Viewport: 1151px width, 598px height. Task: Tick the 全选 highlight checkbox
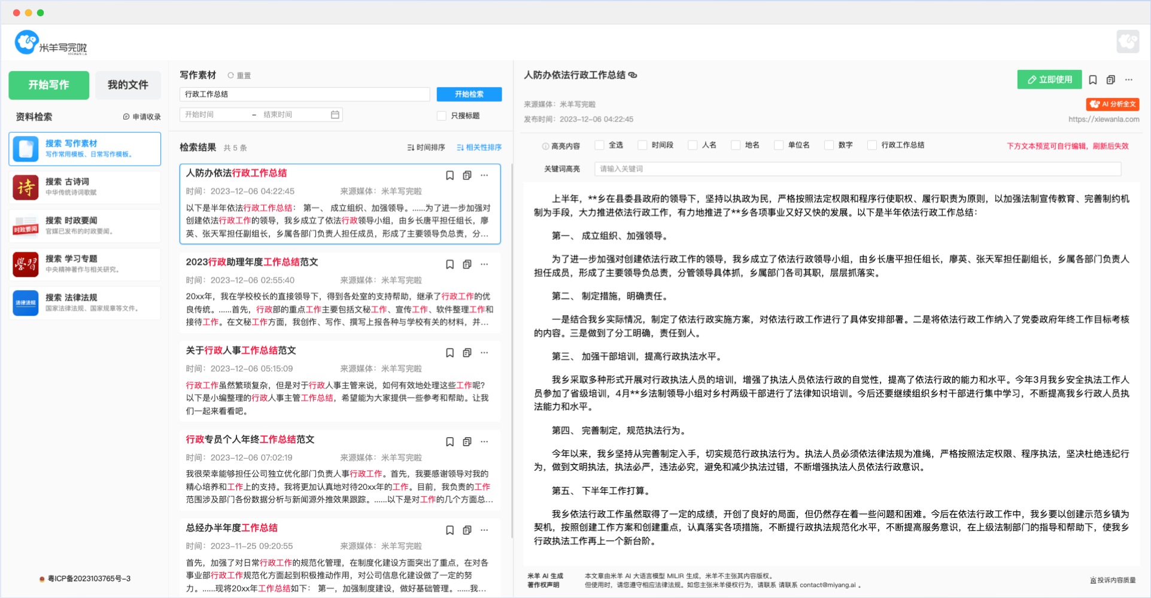click(599, 145)
